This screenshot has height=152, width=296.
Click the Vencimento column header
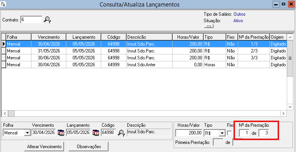[49, 37]
